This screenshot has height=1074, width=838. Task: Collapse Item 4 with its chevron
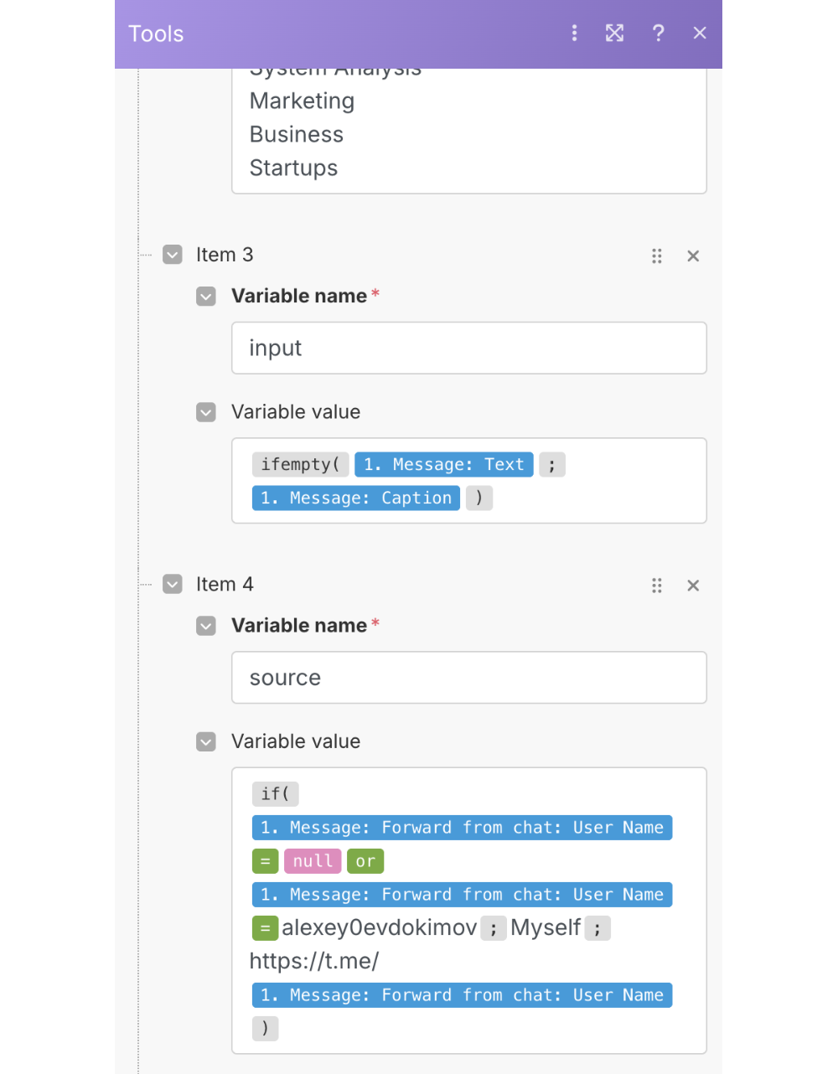[173, 584]
